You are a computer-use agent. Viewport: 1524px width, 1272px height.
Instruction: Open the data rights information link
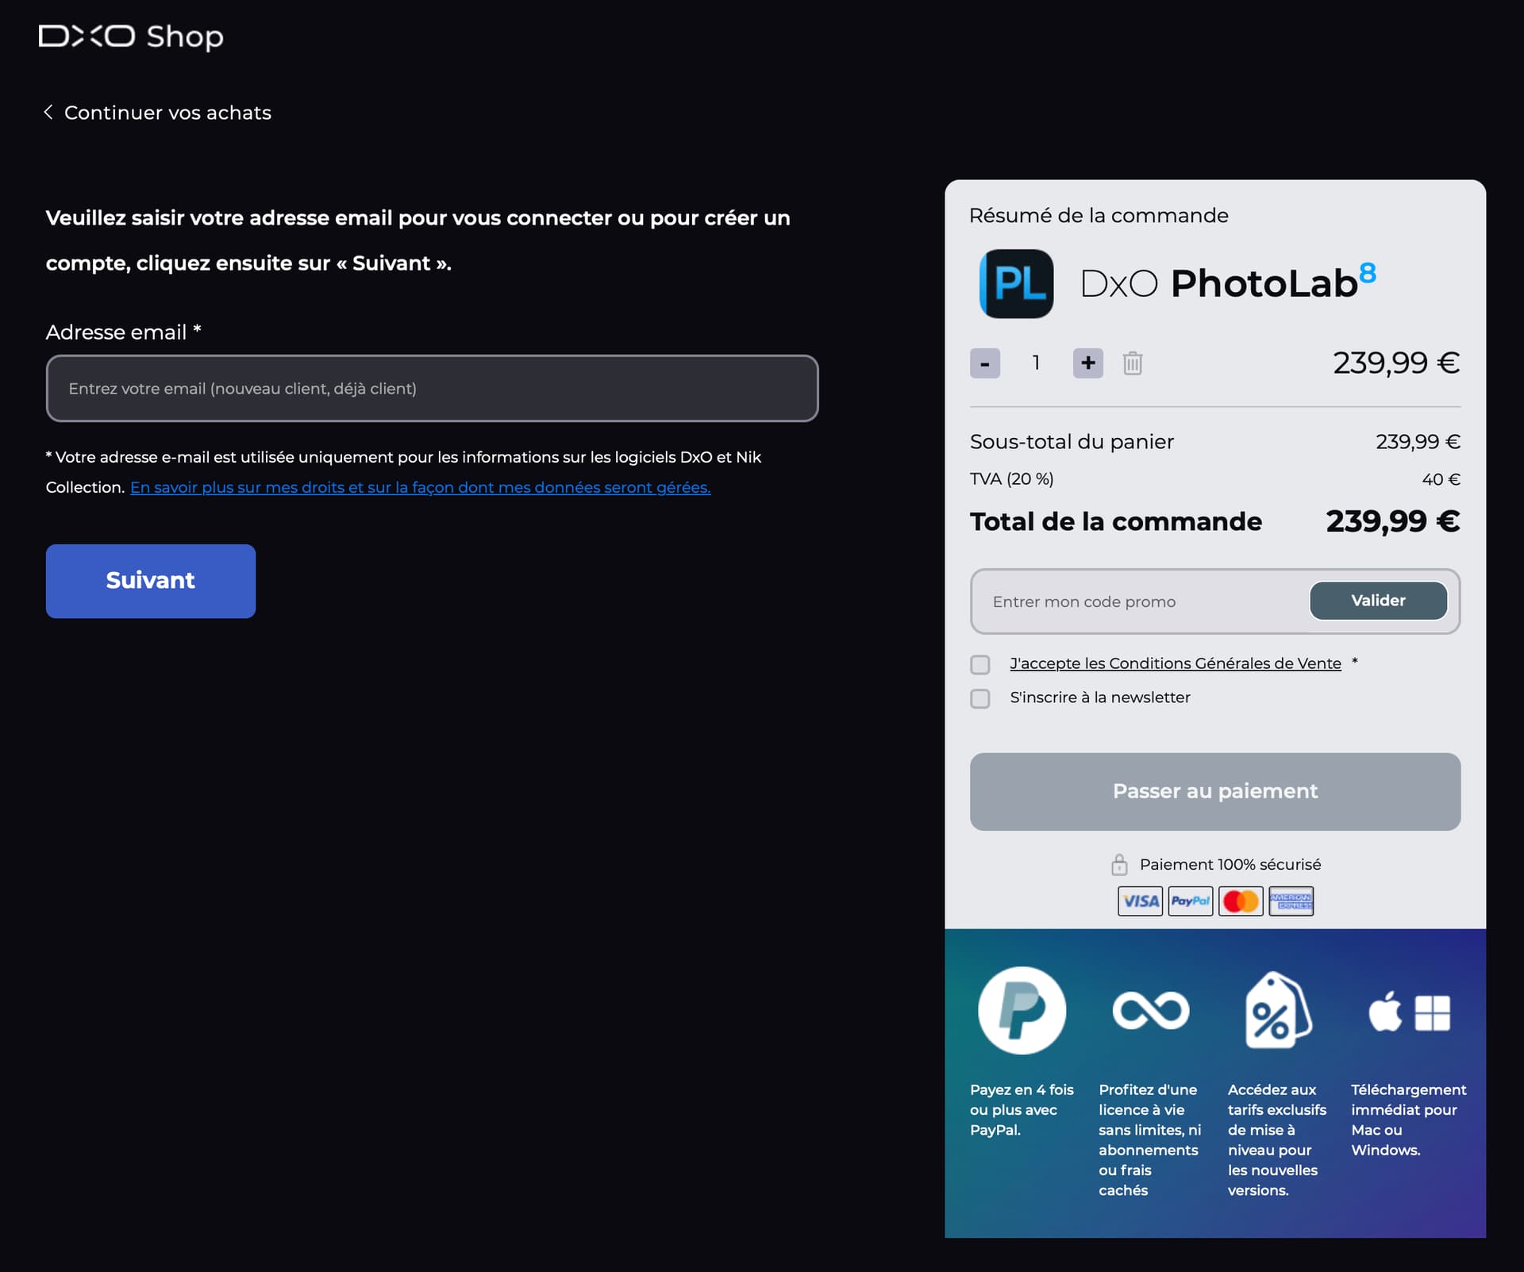420,487
